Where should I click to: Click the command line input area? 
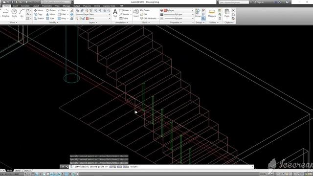tap(161, 167)
